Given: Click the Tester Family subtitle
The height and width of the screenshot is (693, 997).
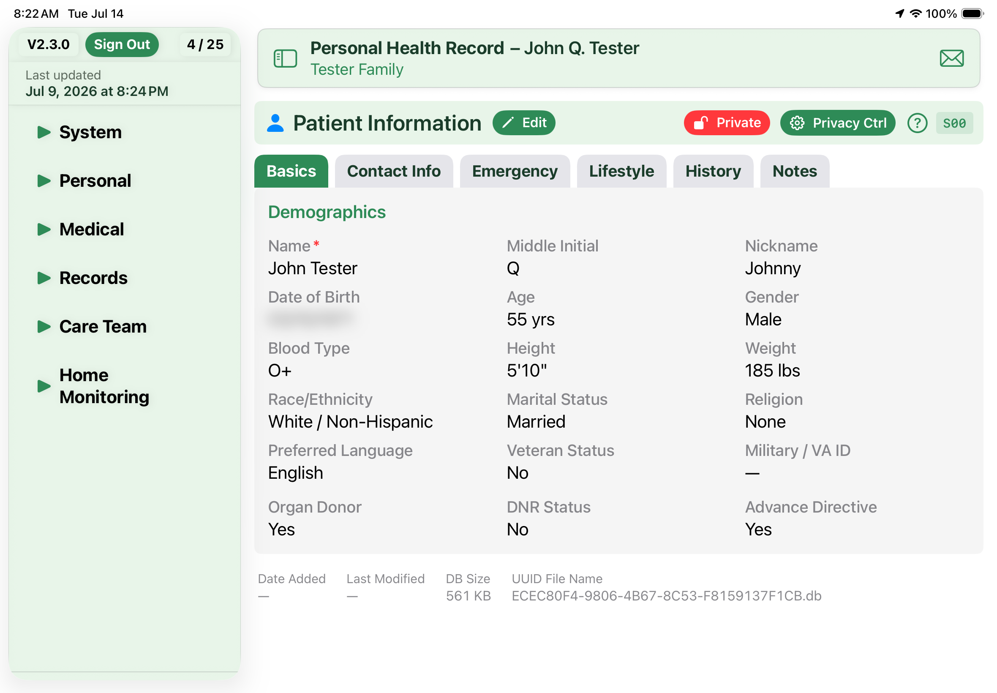Looking at the screenshot, I should 357,69.
